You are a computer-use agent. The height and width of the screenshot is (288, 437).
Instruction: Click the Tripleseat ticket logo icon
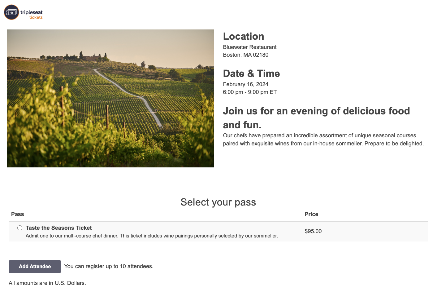(11, 12)
